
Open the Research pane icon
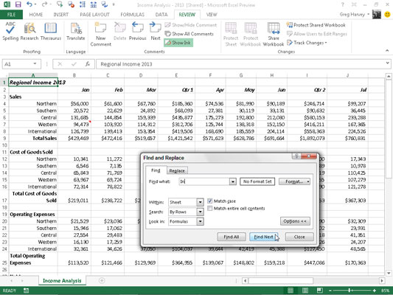[29, 31]
